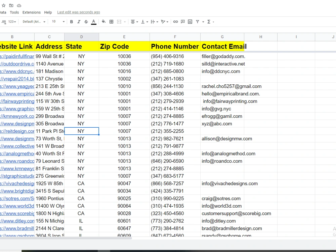Click the merge cells icon

[119, 22]
